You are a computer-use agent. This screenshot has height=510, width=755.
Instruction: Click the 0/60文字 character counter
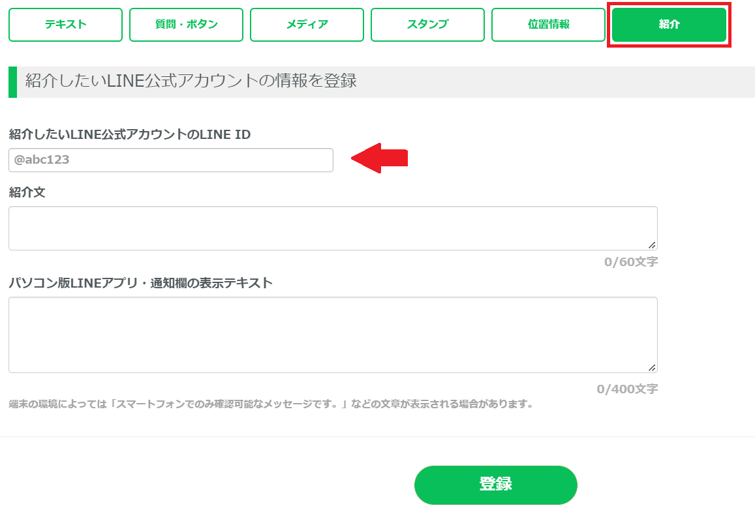(x=631, y=262)
